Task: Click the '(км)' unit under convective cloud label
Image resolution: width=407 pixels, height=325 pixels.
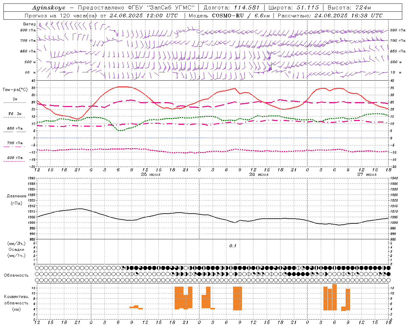Action: click(x=17, y=309)
